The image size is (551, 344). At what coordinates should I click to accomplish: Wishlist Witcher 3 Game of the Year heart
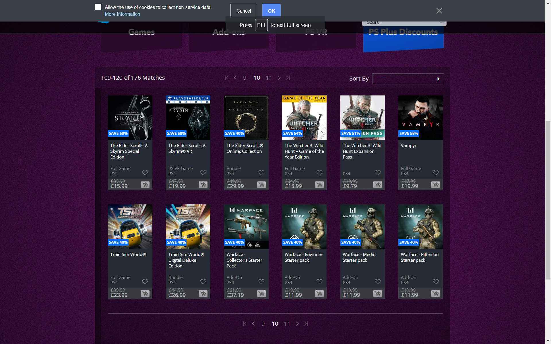319,173
